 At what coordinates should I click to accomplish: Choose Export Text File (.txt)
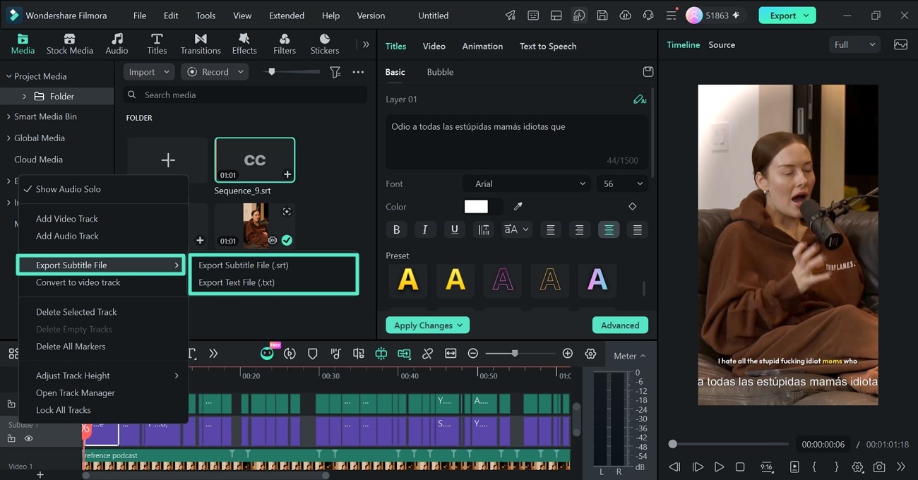(x=237, y=282)
